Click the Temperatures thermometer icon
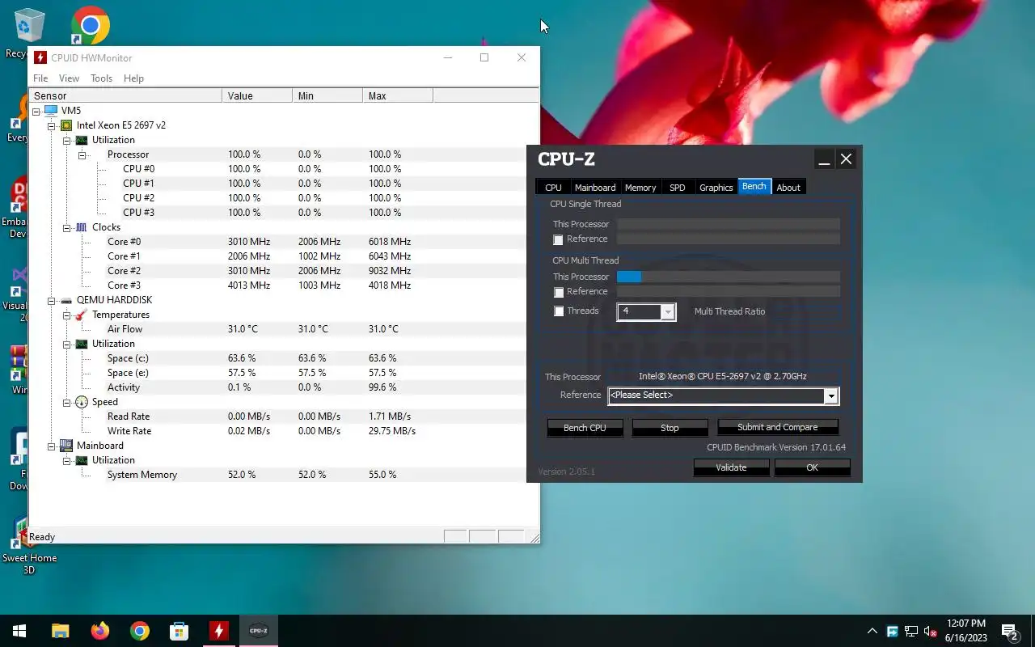Viewport: 1035px width, 647px height. [x=82, y=315]
